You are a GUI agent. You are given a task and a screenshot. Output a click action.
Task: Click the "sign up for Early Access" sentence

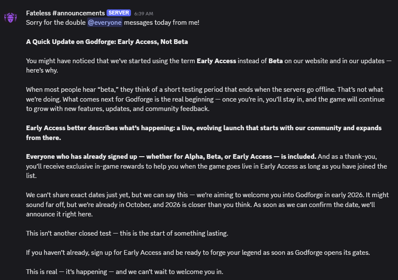point(128,253)
